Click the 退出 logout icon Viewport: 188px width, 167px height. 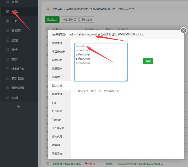pyautogui.click(x=7, y=97)
